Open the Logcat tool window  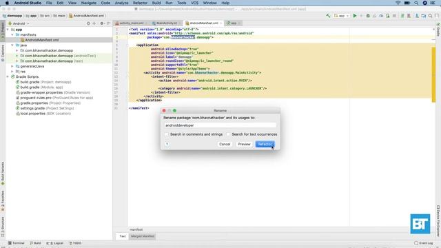point(55,243)
